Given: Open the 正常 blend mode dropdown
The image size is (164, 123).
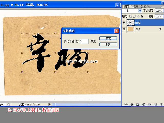Looking at the screenshot, I should 140,11.
